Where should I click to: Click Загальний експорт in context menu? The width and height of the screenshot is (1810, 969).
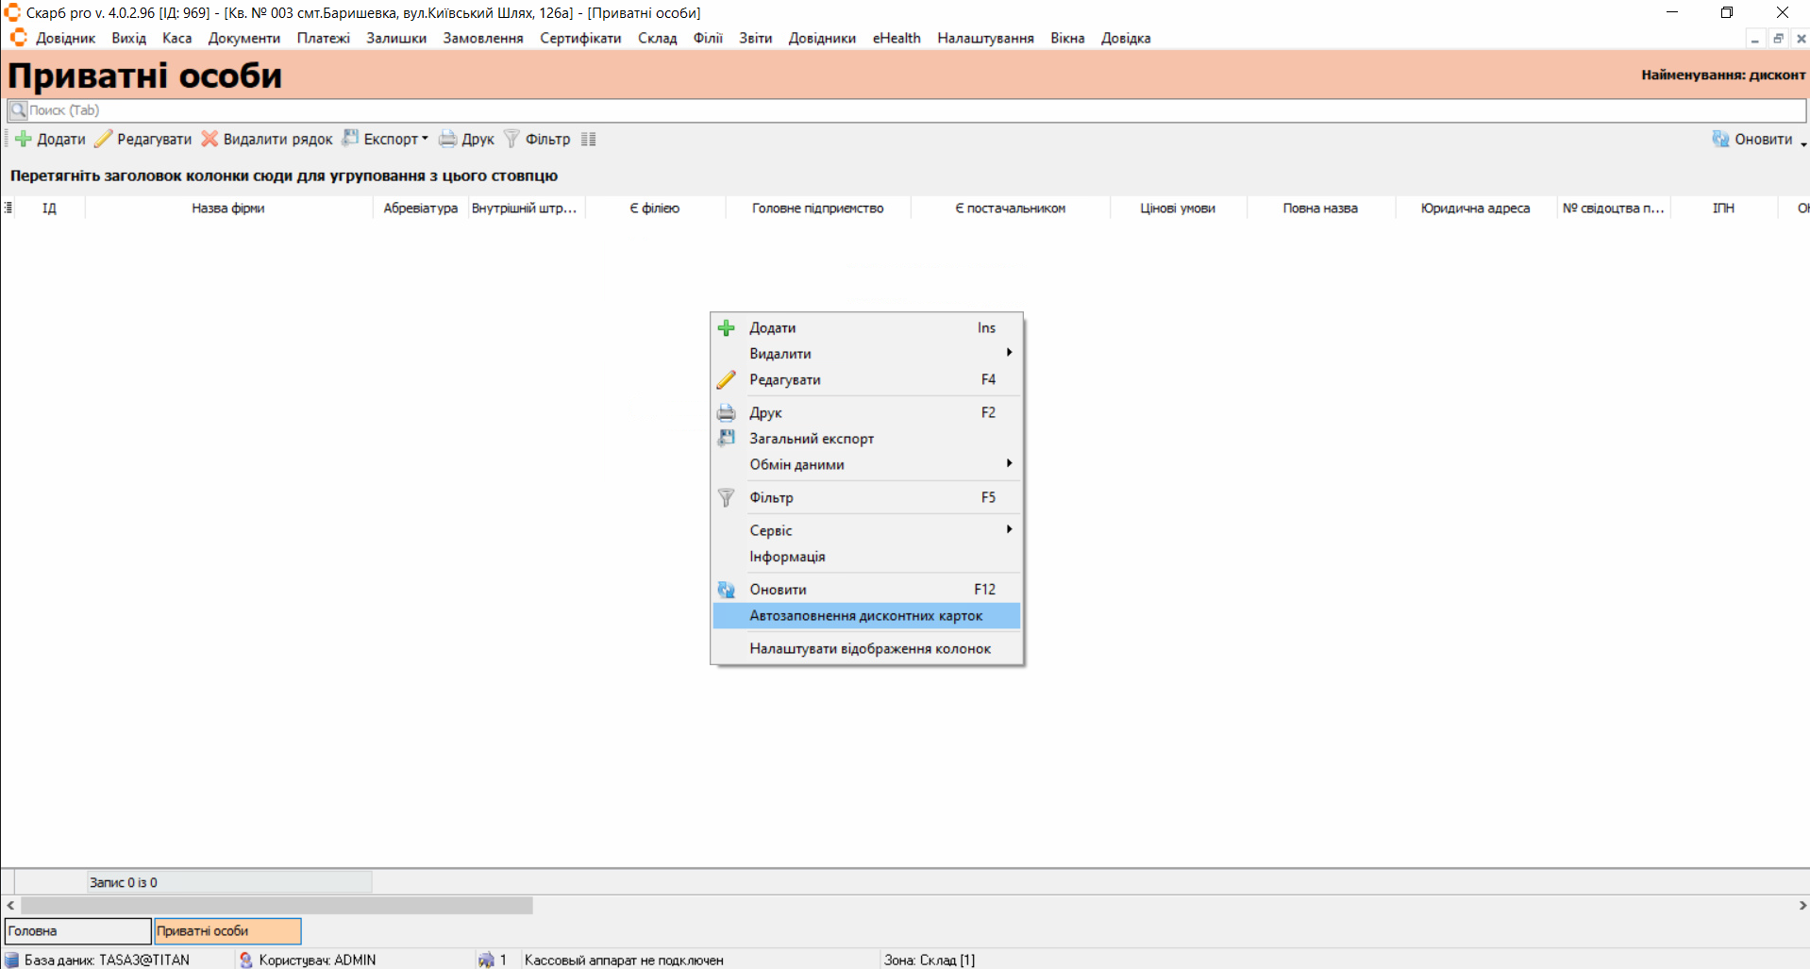(x=811, y=439)
